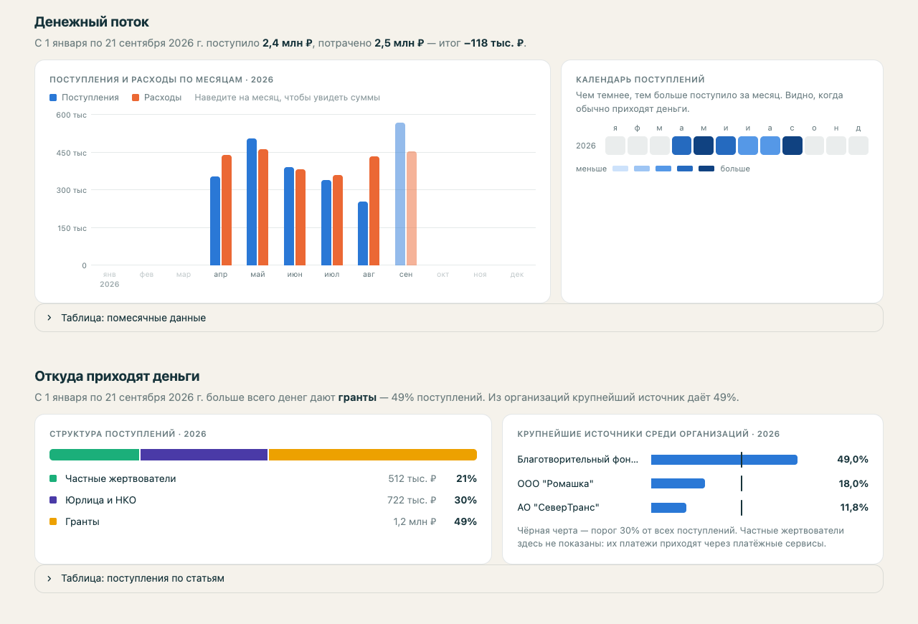
Task: Click the Благотворительный фон… source name
Action: [x=578, y=460]
